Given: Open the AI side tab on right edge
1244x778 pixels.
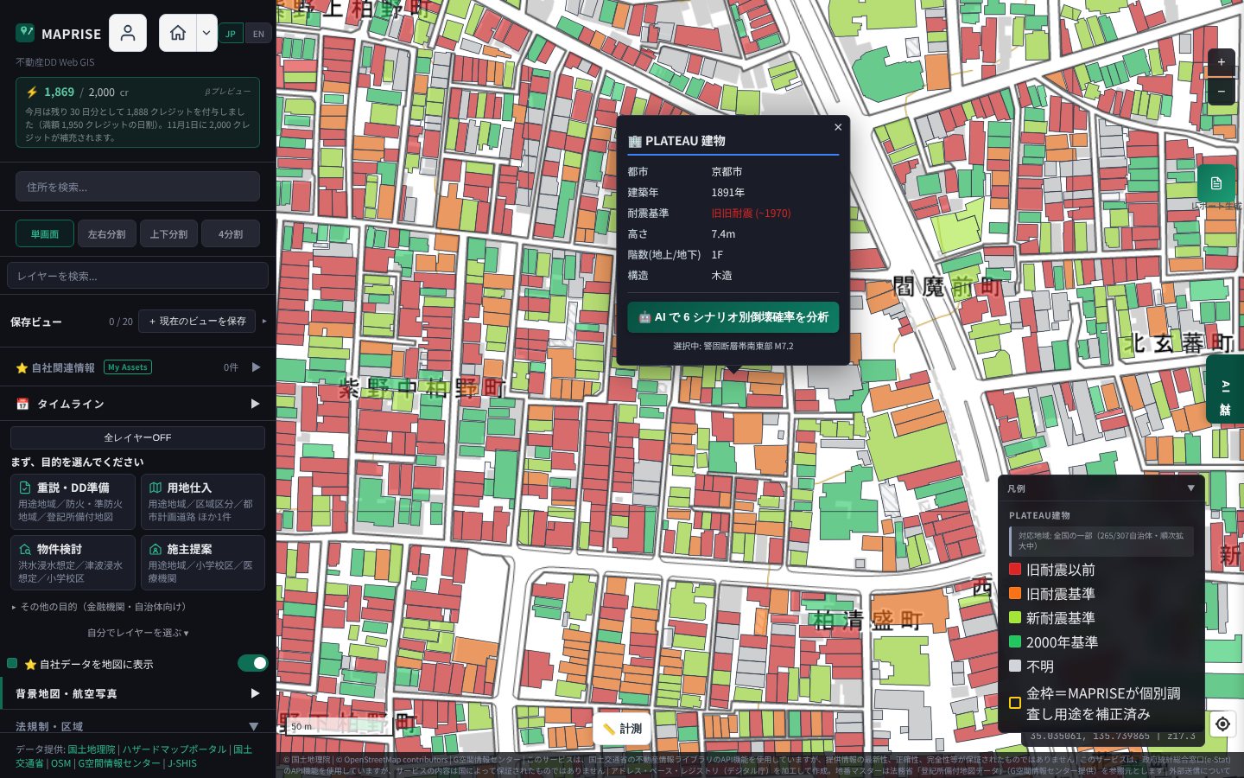Looking at the screenshot, I should [x=1225, y=389].
